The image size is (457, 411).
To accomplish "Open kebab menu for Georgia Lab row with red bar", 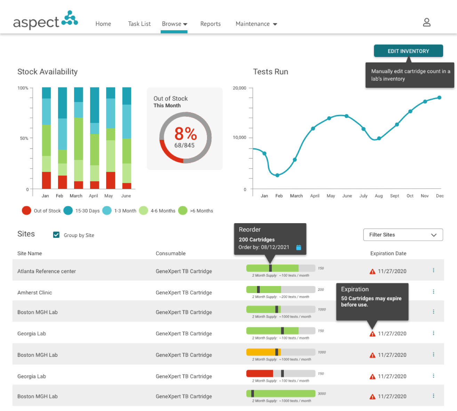I will tap(433, 376).
